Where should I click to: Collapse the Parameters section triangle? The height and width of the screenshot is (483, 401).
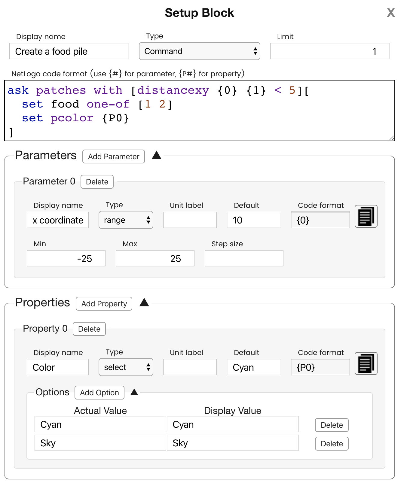[157, 155]
